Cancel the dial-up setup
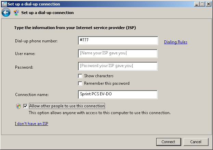This screenshot has height=150, width=213. tap(196, 142)
